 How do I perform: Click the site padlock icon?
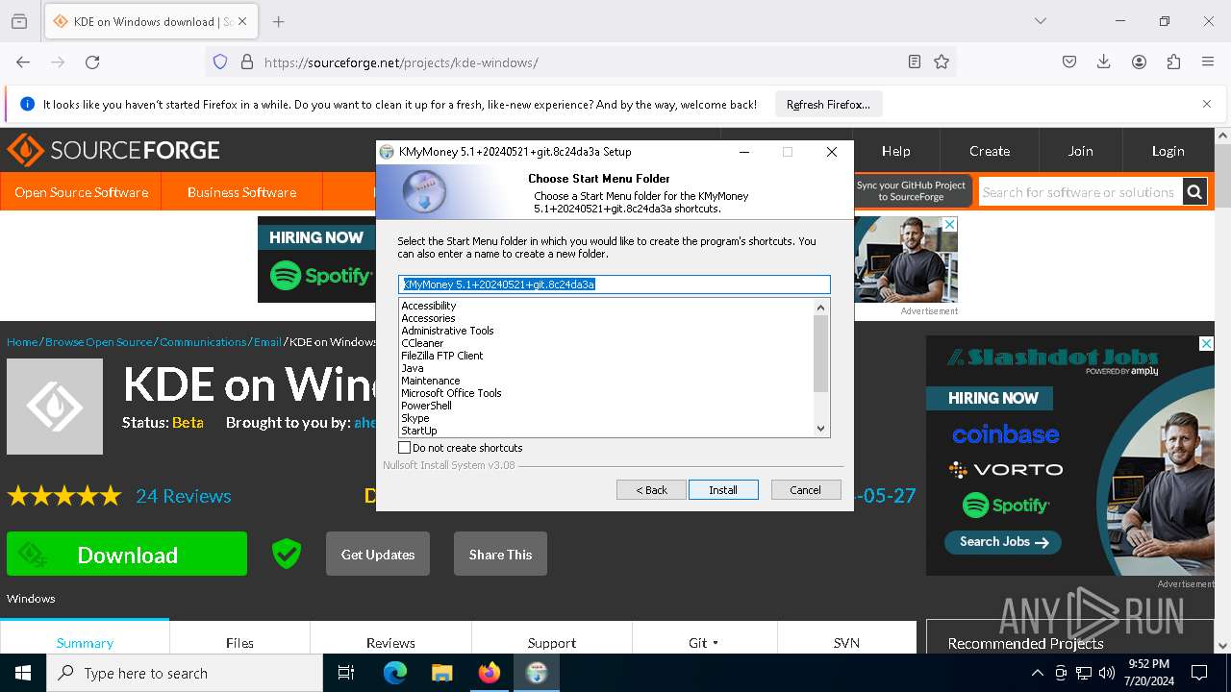tap(247, 62)
